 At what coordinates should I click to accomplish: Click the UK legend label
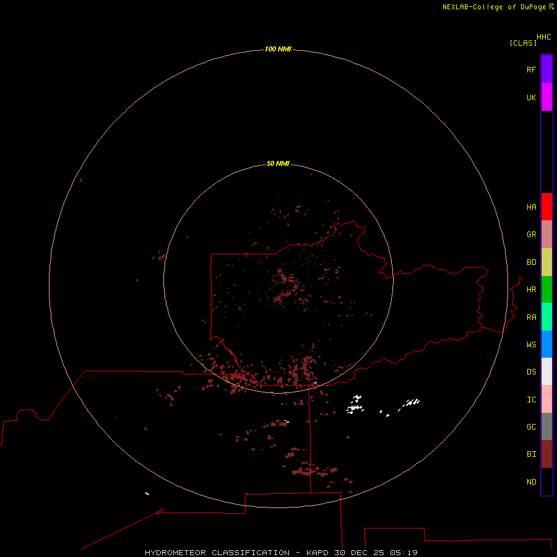click(x=531, y=97)
